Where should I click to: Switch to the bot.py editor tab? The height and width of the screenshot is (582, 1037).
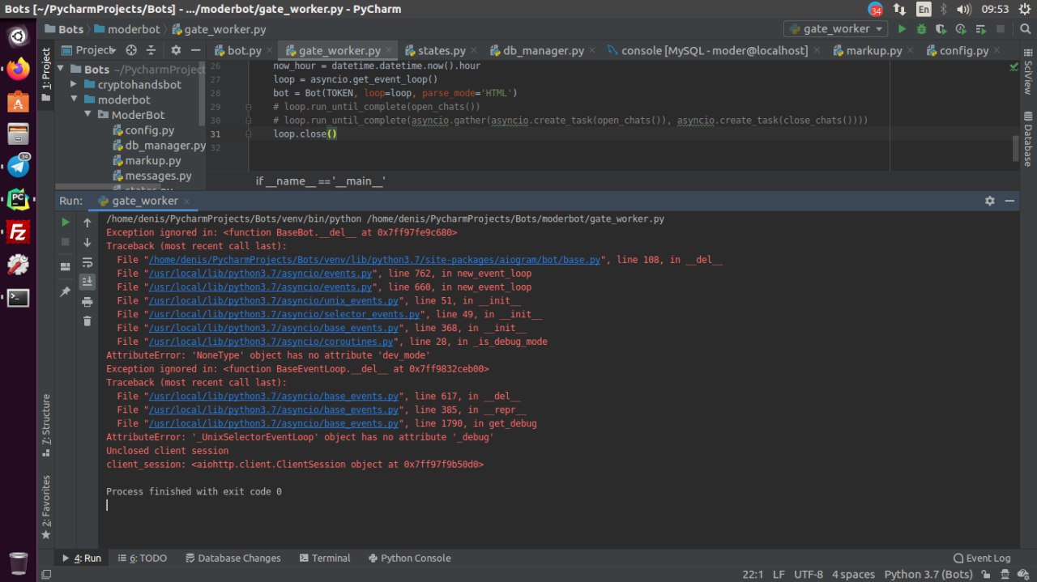[244, 50]
